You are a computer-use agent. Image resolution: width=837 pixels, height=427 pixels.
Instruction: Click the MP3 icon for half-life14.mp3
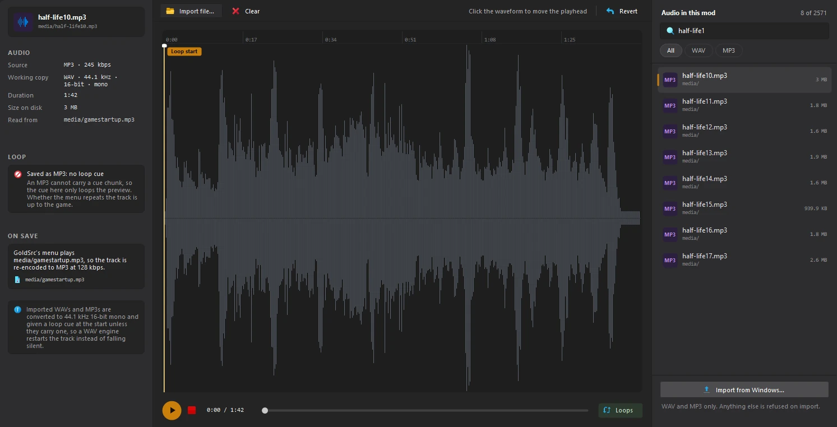tap(670, 183)
